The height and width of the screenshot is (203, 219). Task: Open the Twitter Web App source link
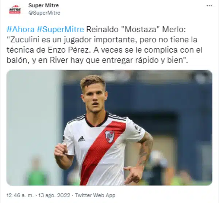pos(95,195)
